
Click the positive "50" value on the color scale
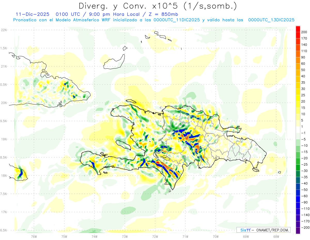(x=304, y=70)
